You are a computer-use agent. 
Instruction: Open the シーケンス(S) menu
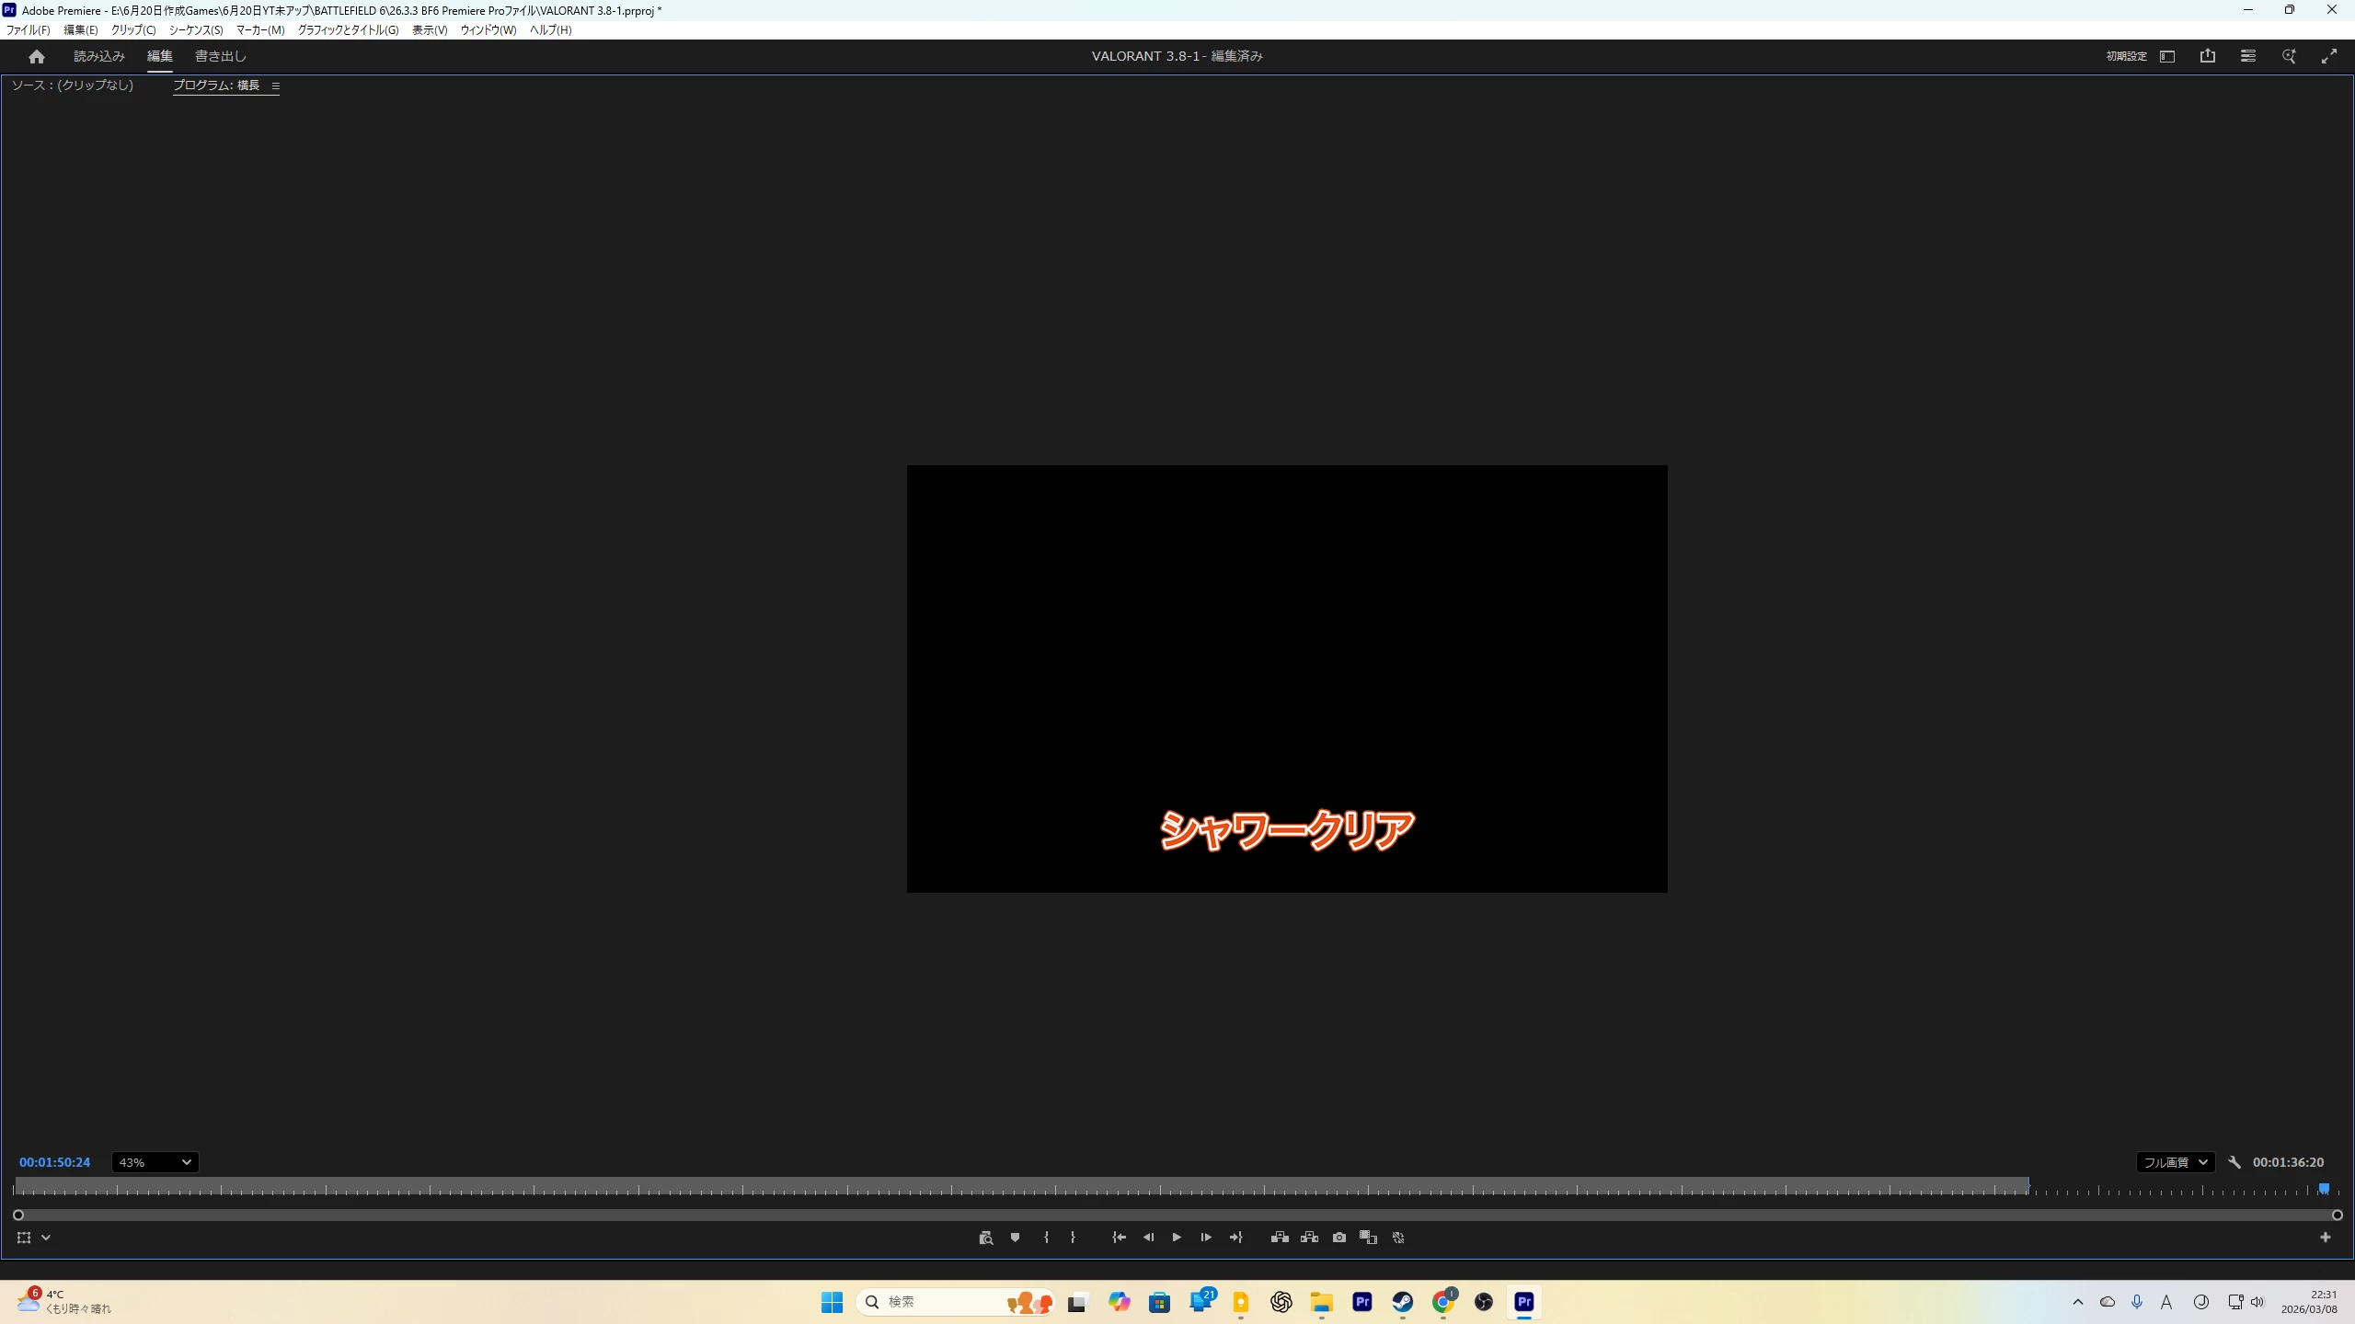195,29
